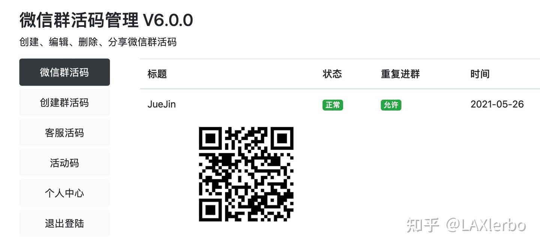This screenshot has height=247, width=540.
Task: Click the 知乎 watermark logo
Action: pos(423,225)
